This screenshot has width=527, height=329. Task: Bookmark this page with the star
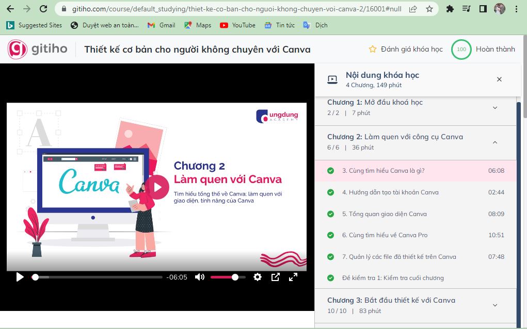tap(429, 9)
